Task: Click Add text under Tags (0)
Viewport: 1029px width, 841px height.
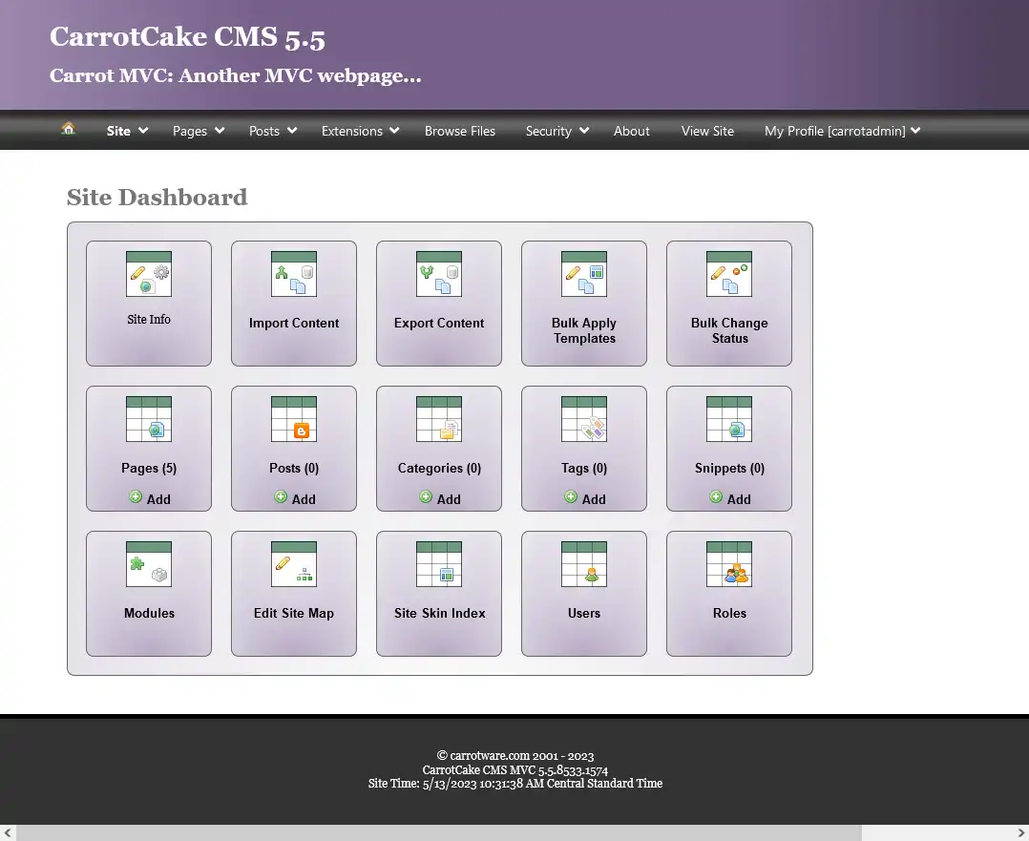Action: point(594,499)
